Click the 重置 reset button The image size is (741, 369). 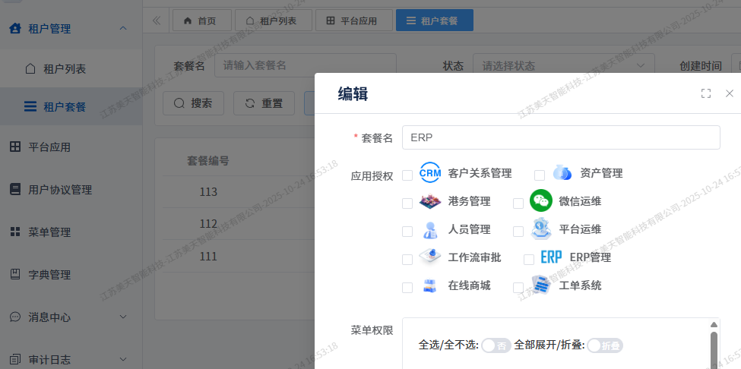tap(264, 103)
